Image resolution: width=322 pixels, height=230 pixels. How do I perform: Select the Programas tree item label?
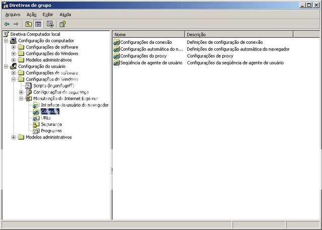(x=51, y=131)
